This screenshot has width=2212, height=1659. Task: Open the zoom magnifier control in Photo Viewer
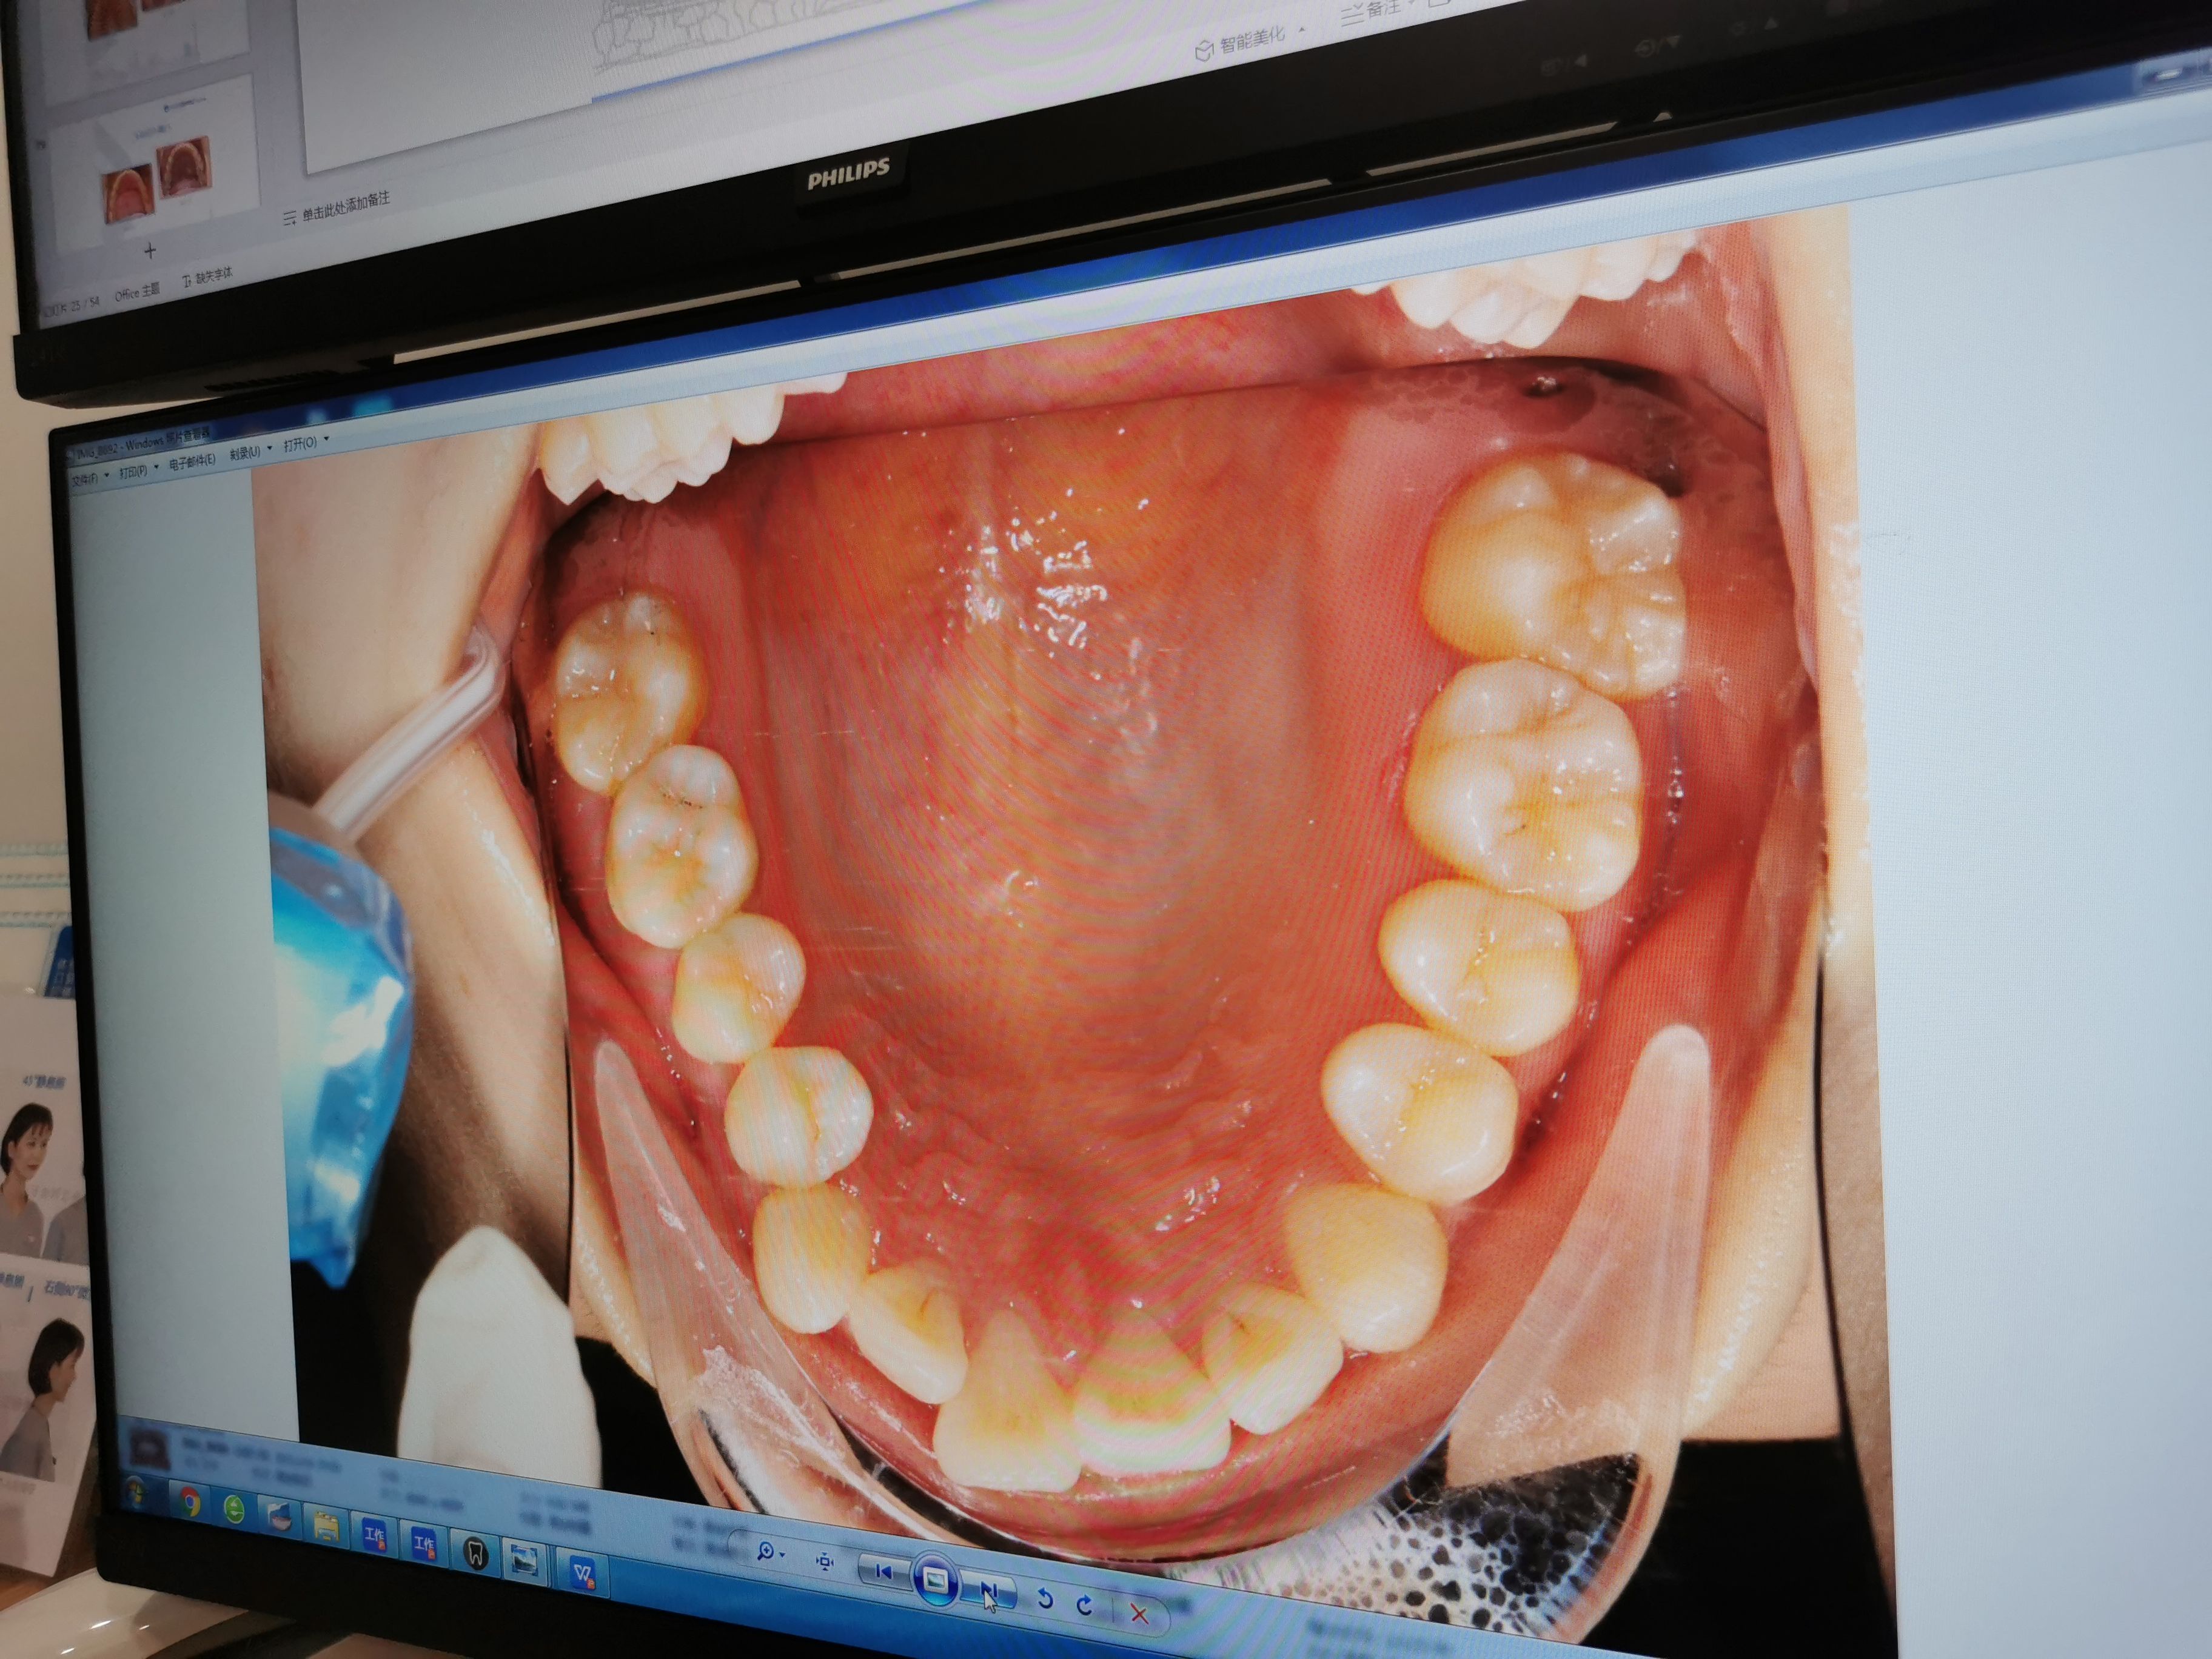coord(769,1552)
